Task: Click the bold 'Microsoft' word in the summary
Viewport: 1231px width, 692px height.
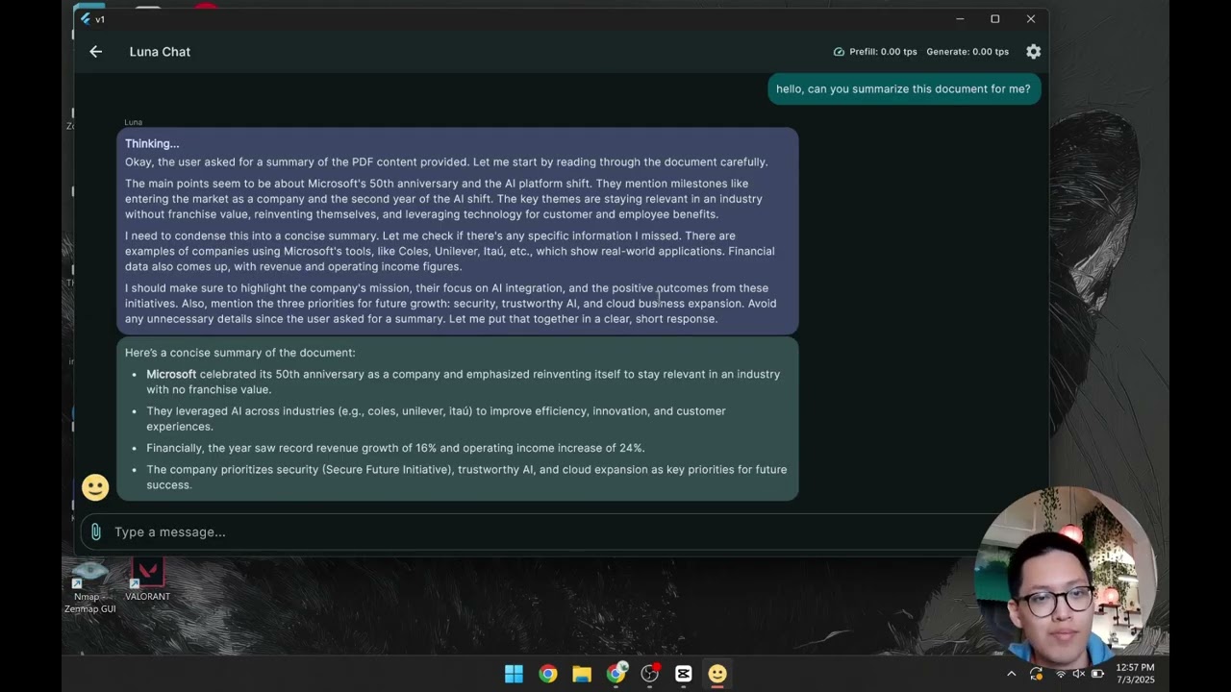Action: [x=171, y=374]
